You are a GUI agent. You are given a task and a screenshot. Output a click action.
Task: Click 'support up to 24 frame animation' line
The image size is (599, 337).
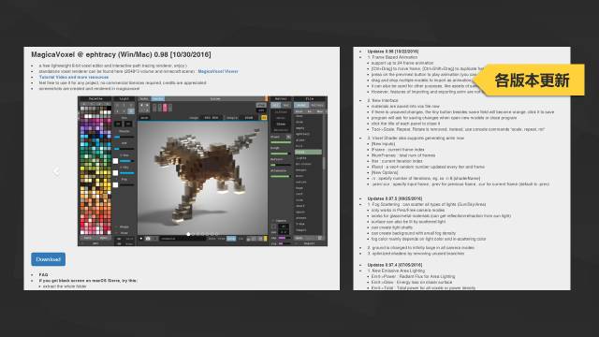click(402, 63)
